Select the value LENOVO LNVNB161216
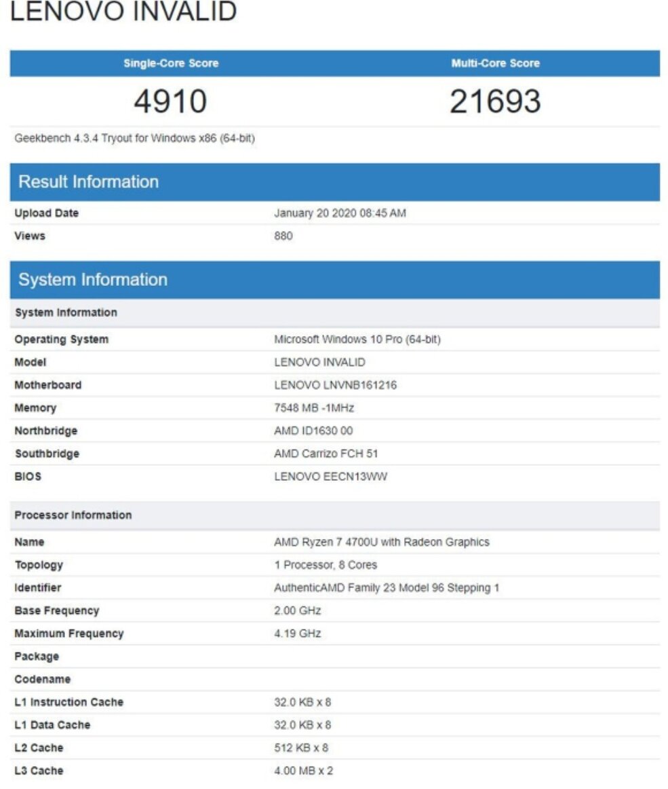Screen dimensions: 668x789 (335, 386)
